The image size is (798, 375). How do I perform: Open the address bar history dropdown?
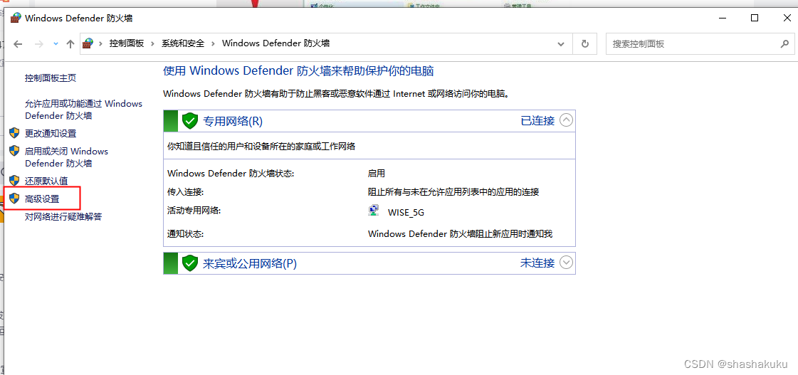[562, 44]
